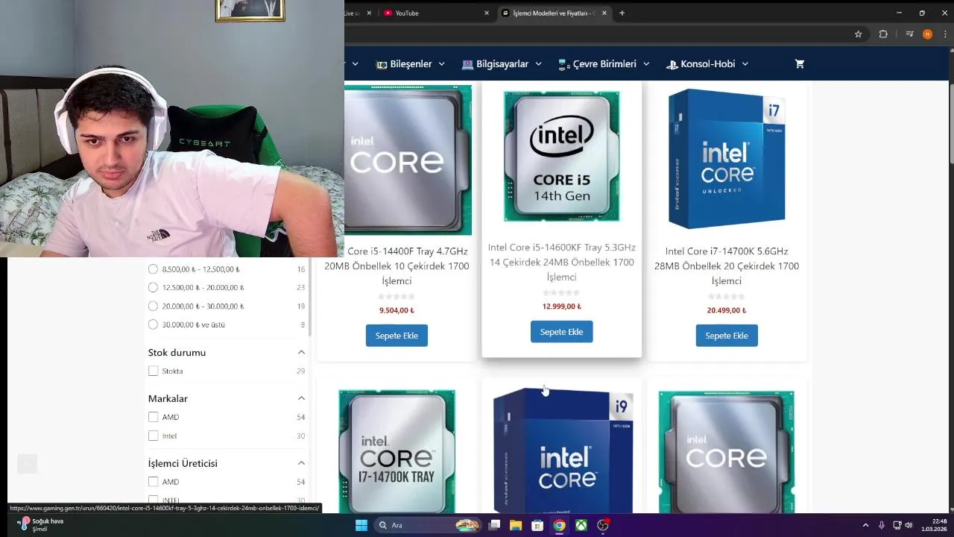Close the YouTube tab
This screenshot has width=954, height=537.
pos(487,13)
